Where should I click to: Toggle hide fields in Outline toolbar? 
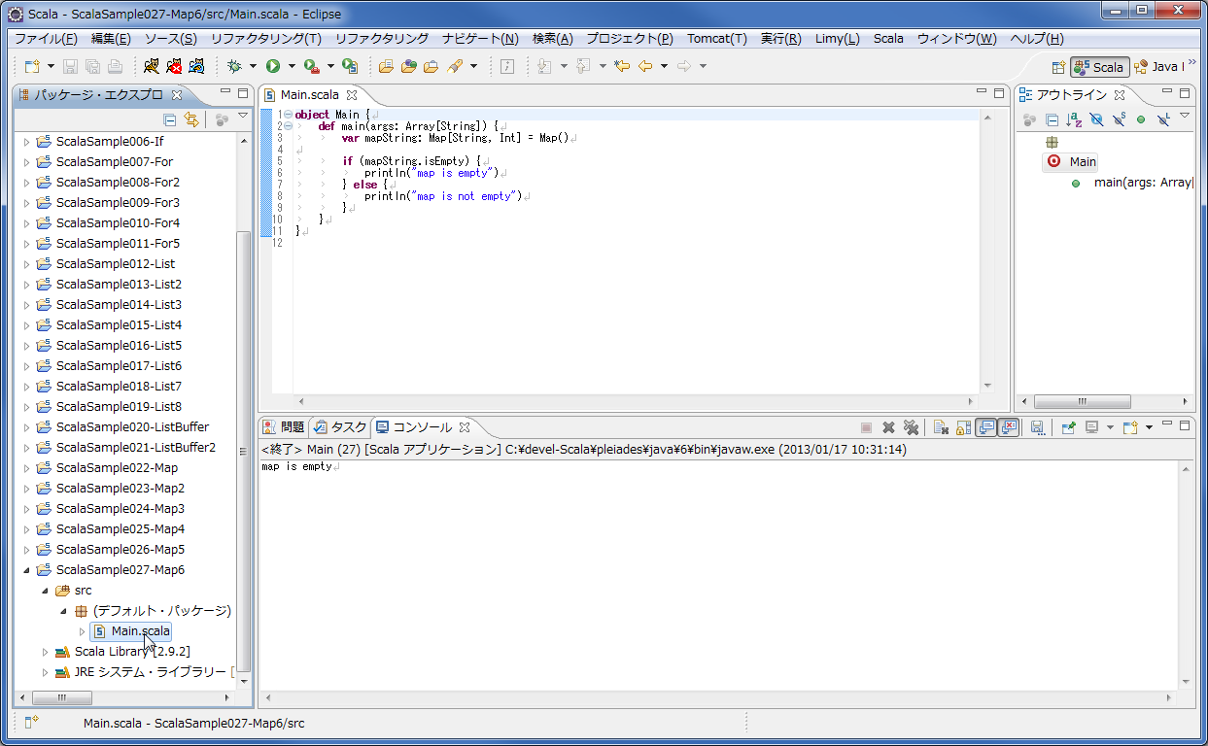tap(1096, 119)
